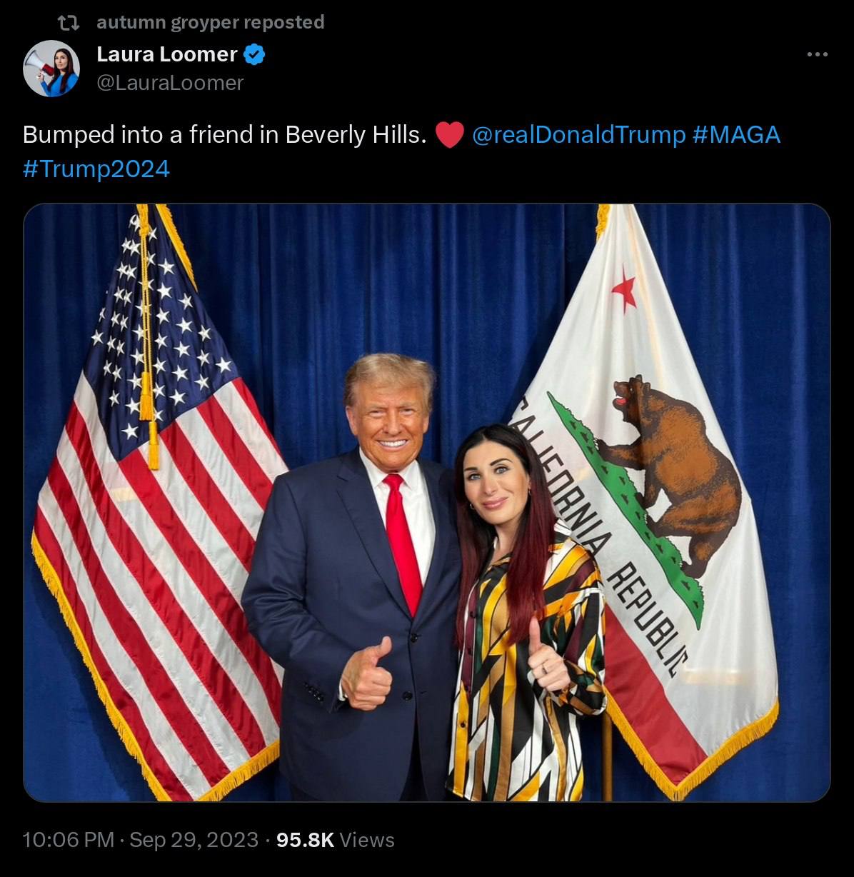
Task: Open the Laura Loomer display name
Action: point(167,54)
